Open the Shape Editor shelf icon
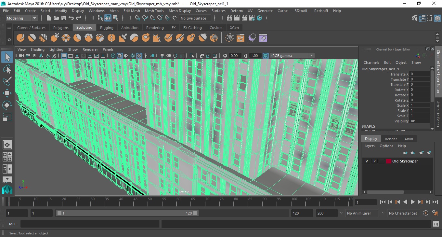Image resolution: width=442 pixels, height=237 pixels. tap(240, 38)
